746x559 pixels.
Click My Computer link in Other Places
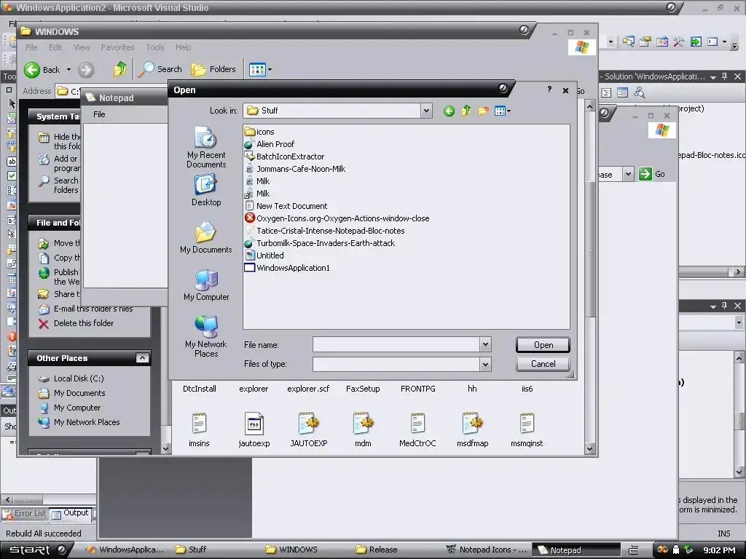click(77, 408)
